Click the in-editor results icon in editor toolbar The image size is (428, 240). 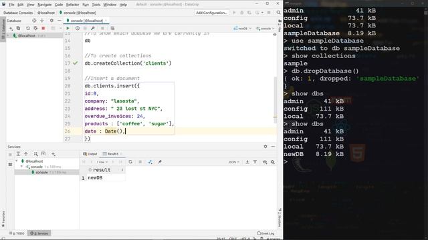(112, 28)
